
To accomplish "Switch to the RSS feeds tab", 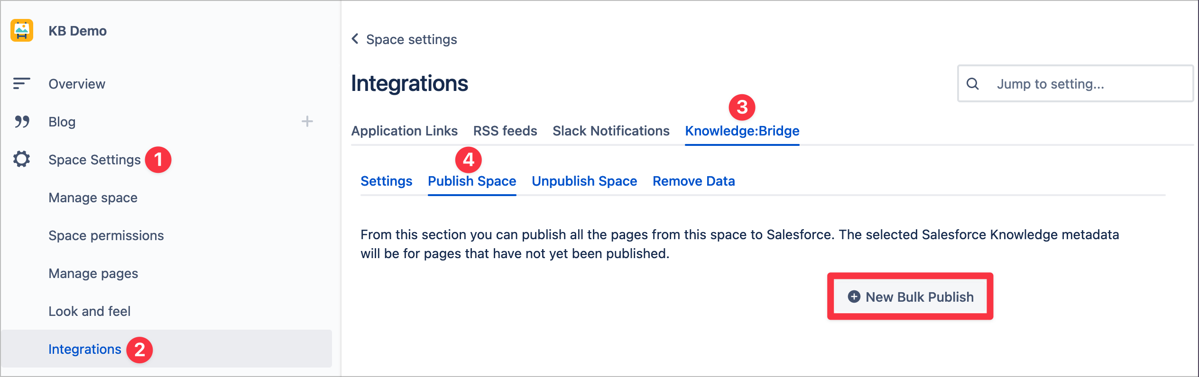I will 505,131.
